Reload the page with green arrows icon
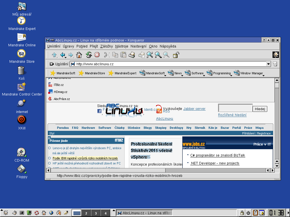290x217 pixels. click(89, 55)
